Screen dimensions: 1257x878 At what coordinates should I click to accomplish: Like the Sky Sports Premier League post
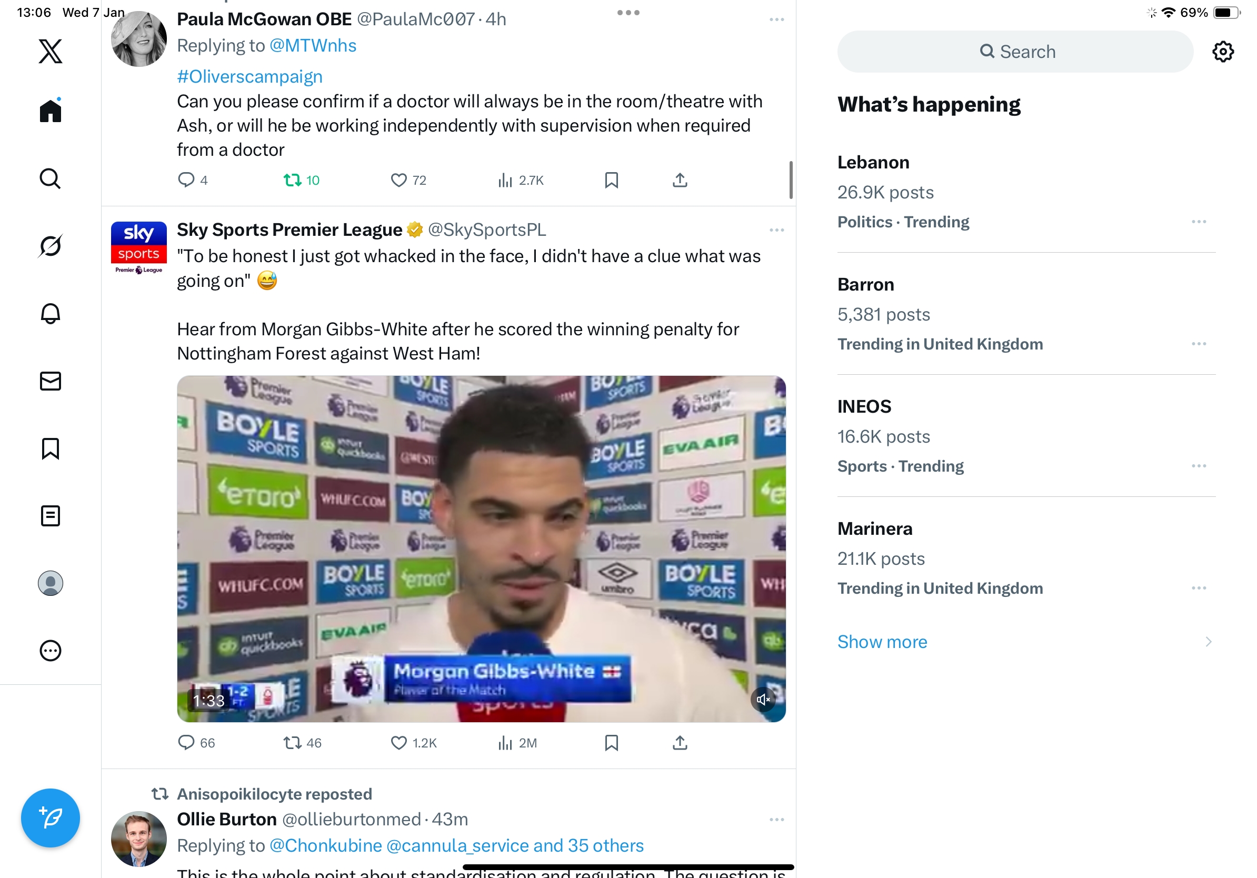click(399, 743)
